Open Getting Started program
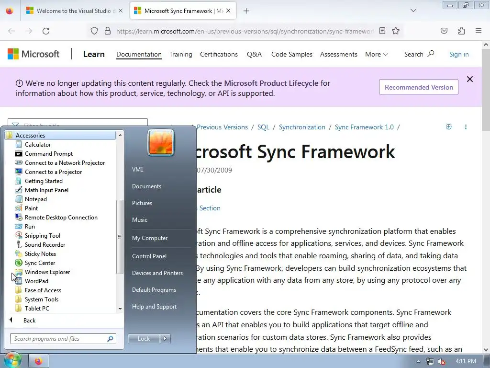The image size is (490, 368). tap(44, 181)
